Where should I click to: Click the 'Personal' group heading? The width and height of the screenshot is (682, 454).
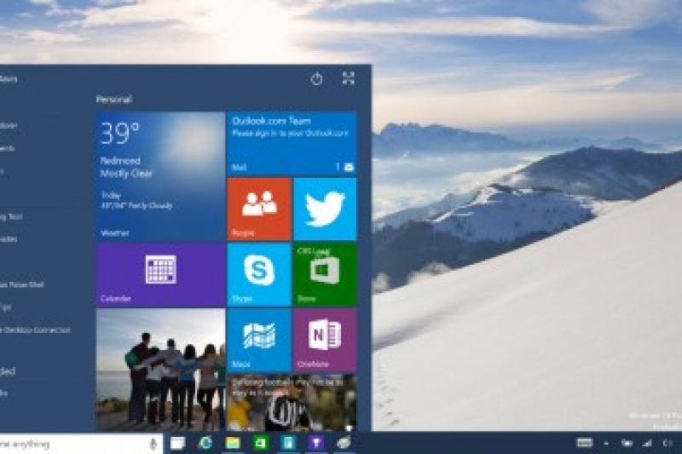point(114,100)
